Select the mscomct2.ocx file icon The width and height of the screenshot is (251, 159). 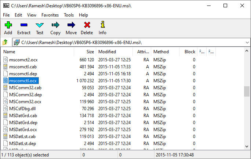(x=6, y=60)
